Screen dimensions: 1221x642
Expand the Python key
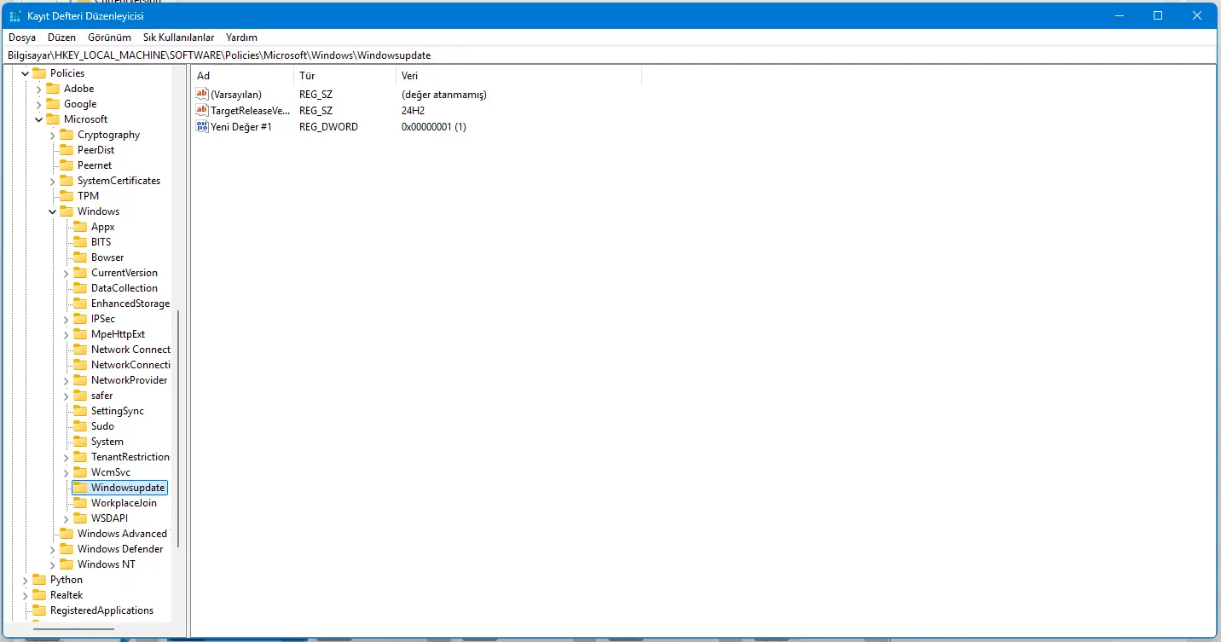26,580
